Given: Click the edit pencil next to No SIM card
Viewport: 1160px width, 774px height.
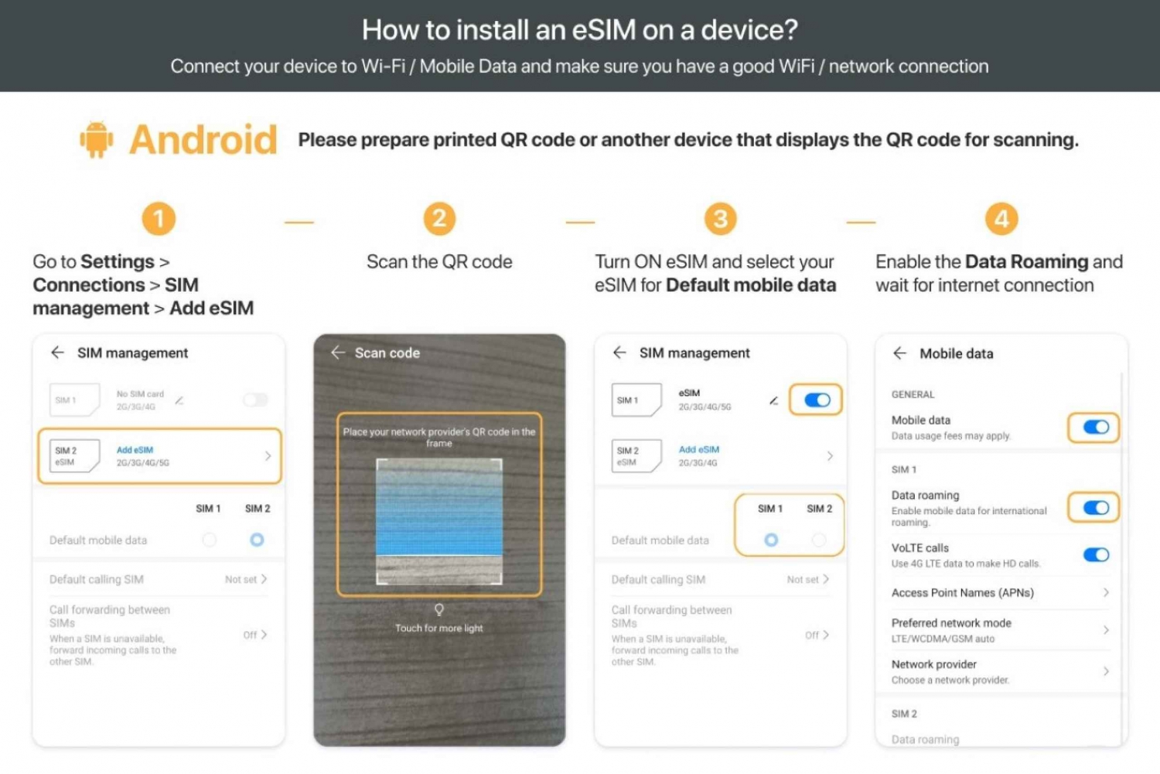Looking at the screenshot, I should click(179, 400).
